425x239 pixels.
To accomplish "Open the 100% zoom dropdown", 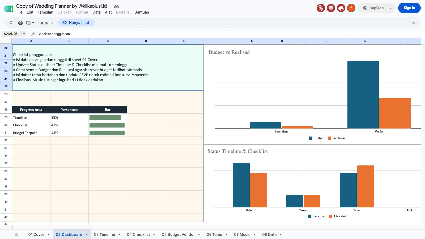I will click(x=46, y=23).
